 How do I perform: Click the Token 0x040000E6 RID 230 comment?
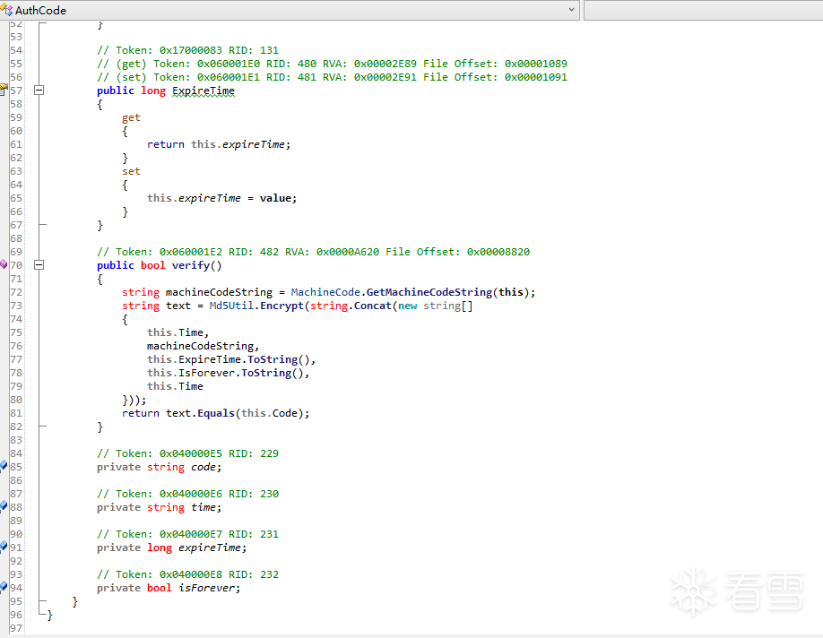point(187,494)
